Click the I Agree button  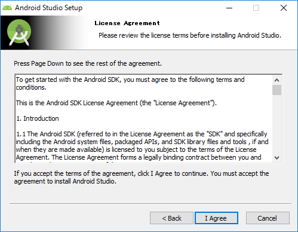(x=216, y=218)
